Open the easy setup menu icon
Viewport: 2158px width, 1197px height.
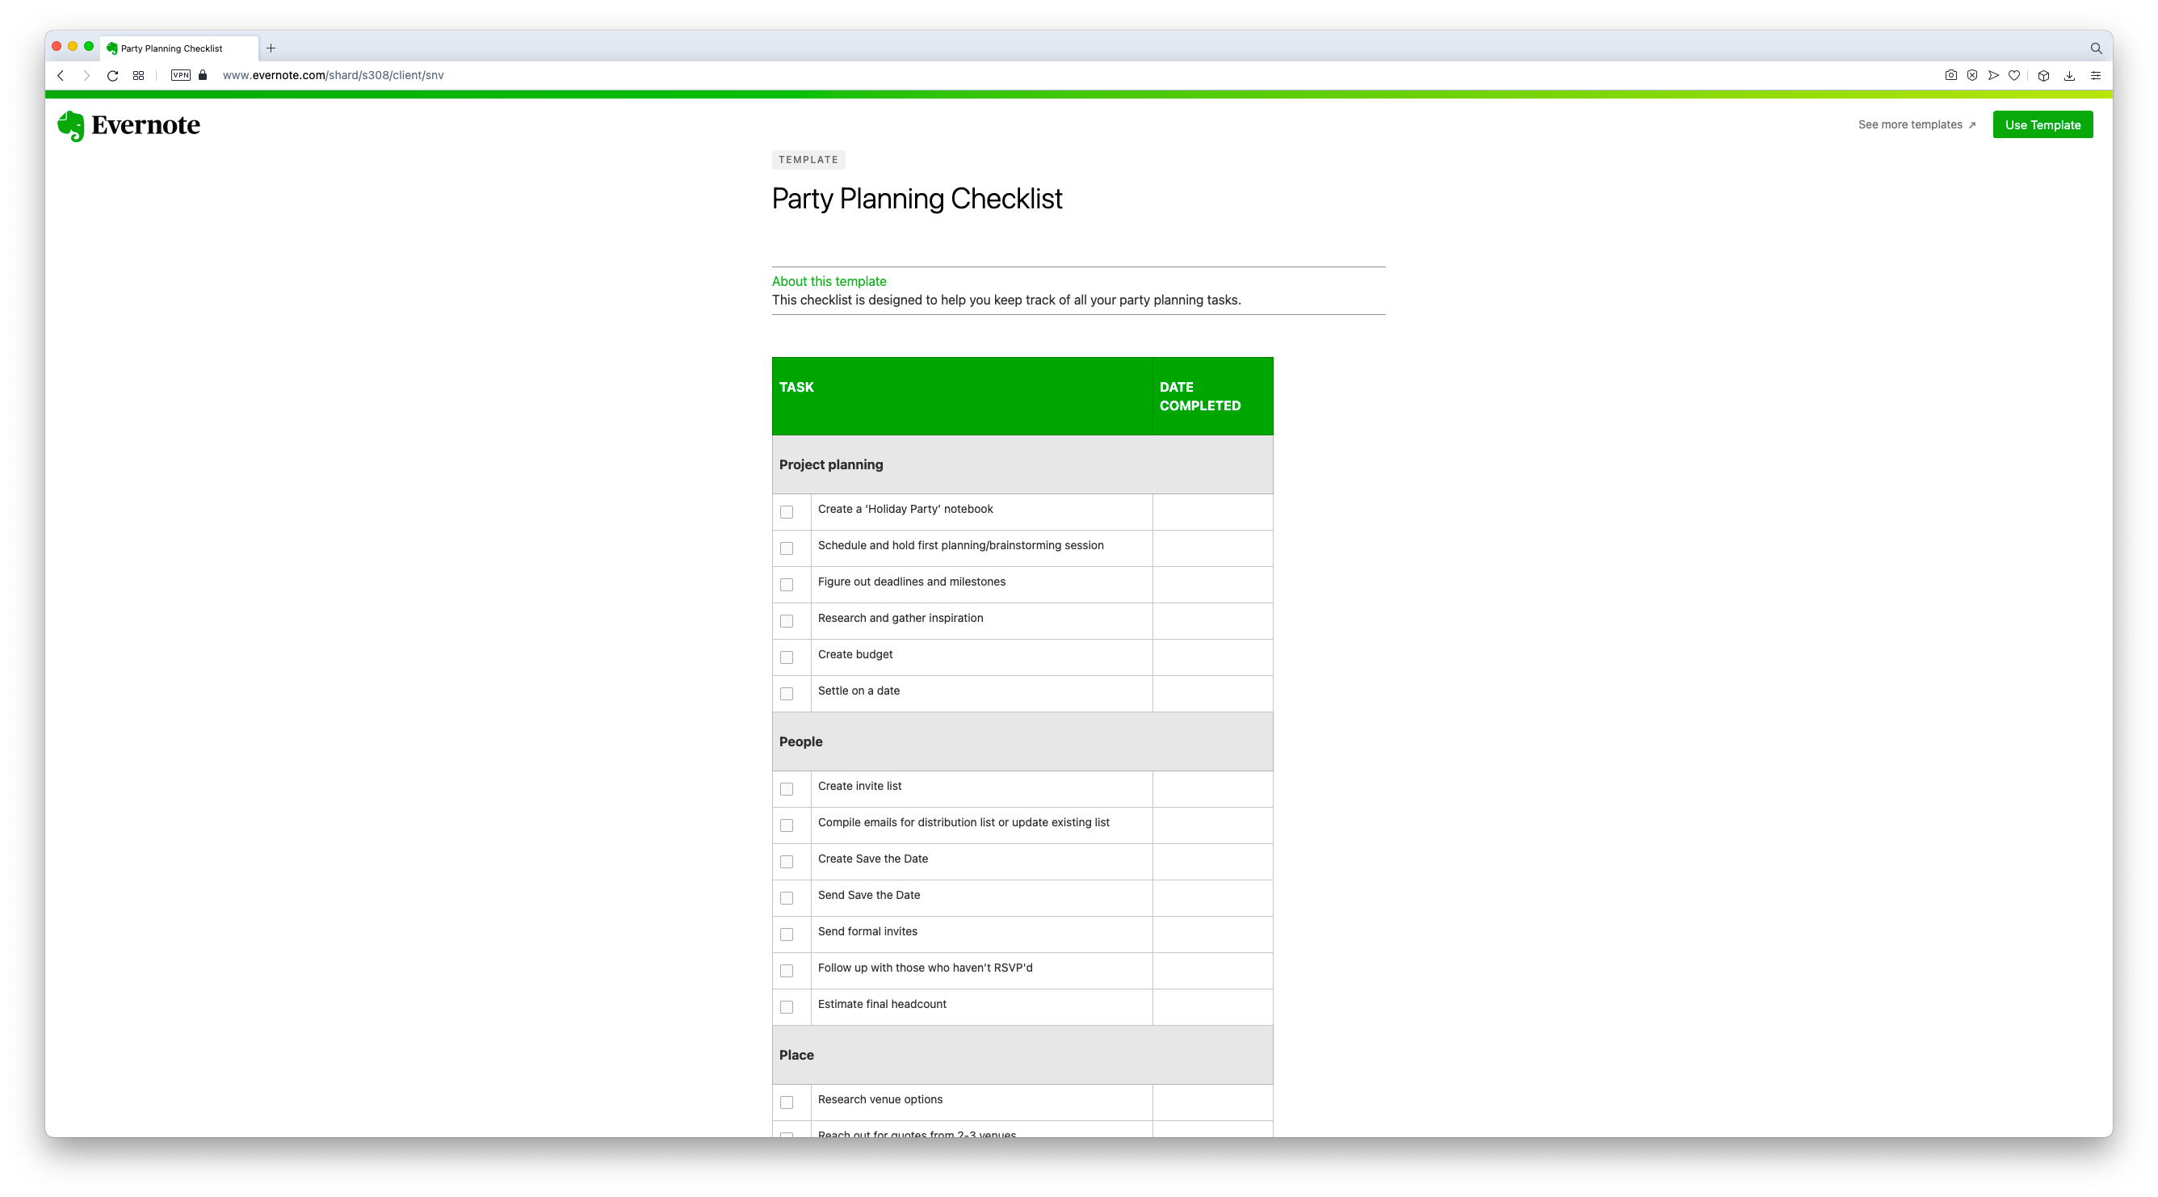[x=2095, y=75]
